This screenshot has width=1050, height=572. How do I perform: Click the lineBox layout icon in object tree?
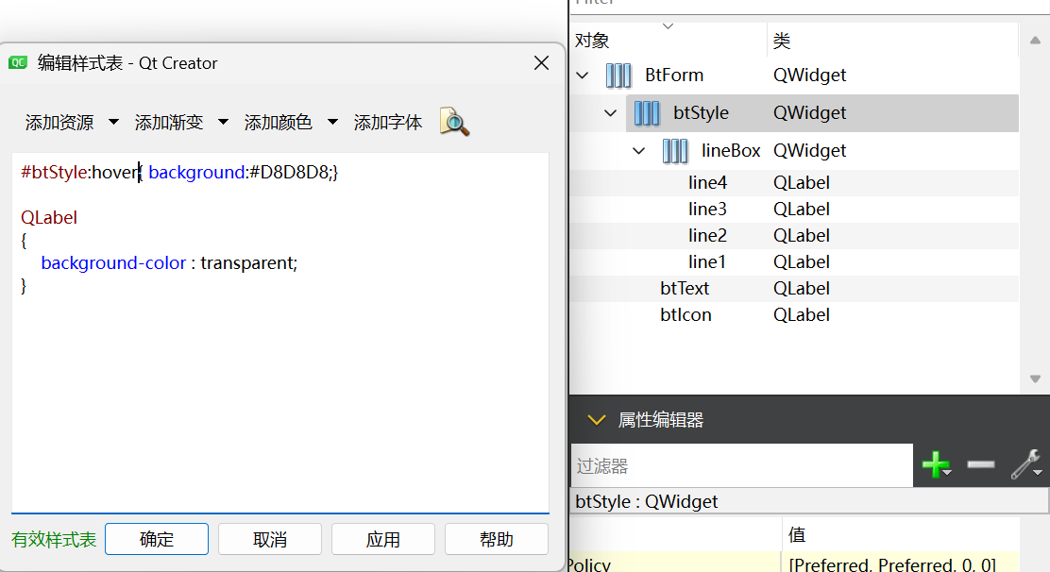[x=675, y=150]
